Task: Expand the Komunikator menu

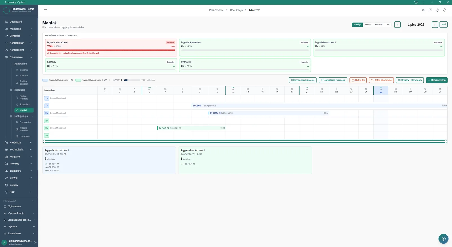Action: click(x=19, y=50)
